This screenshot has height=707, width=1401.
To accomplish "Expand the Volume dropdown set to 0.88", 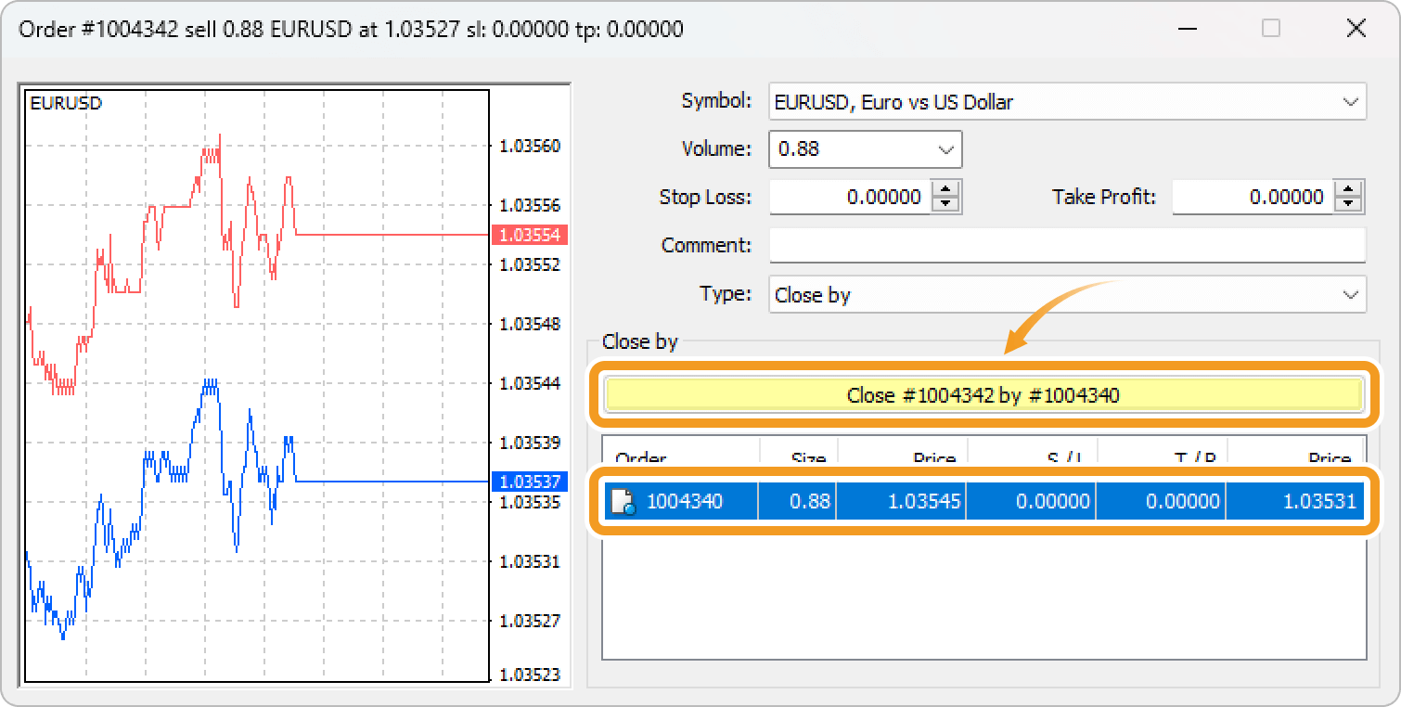I will (945, 149).
